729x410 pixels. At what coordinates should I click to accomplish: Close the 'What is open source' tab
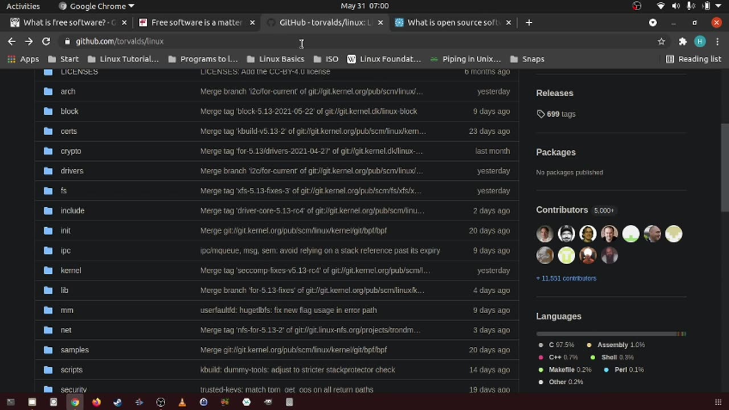pos(509,22)
